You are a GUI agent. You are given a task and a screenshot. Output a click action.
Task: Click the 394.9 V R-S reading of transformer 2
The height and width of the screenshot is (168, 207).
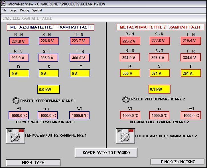pos(130,57)
